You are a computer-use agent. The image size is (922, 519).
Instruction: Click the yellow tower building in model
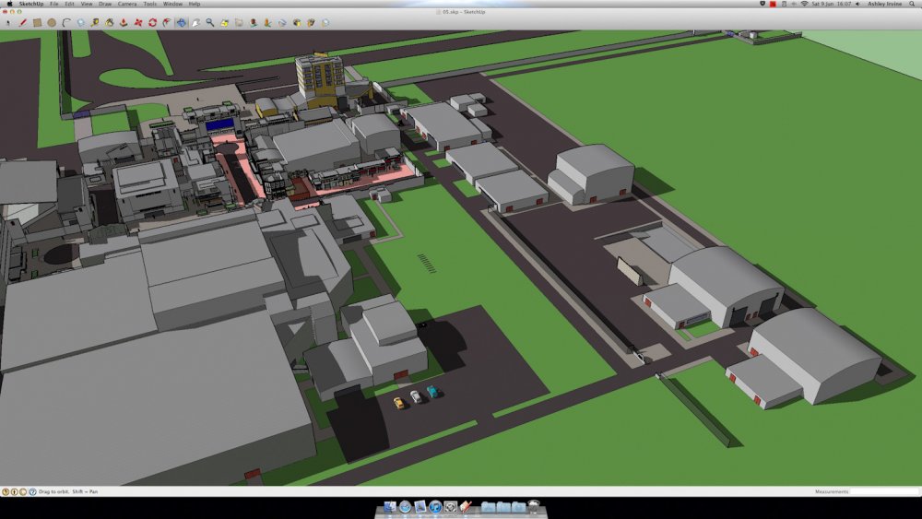(319, 78)
